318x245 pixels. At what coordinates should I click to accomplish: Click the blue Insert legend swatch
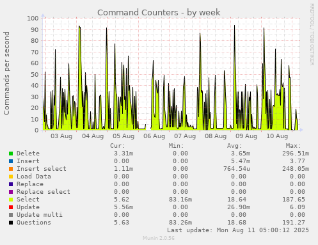pyautogui.click(x=11, y=161)
